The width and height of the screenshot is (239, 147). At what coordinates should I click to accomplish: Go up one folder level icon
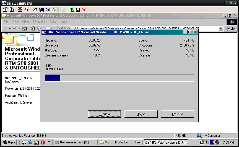point(24,29)
